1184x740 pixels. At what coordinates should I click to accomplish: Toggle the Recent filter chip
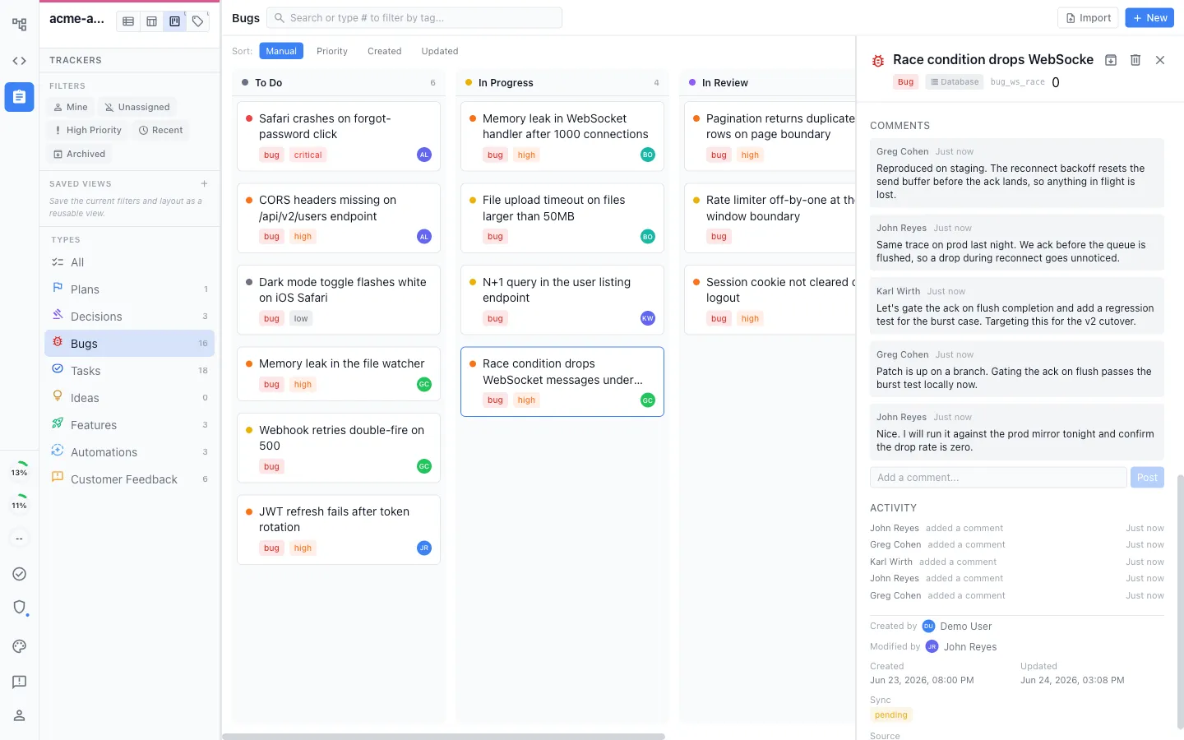[160, 130]
